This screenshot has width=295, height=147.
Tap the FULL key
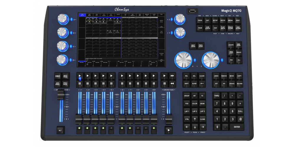(x=240, y=111)
